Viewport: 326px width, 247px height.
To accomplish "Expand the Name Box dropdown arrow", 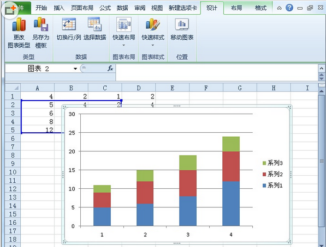I will point(75,69).
